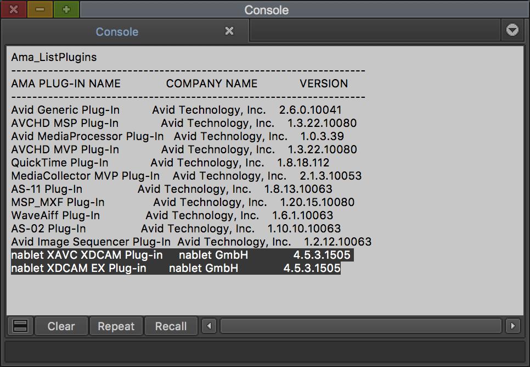
Task: Click version number 2.1.3.10053
Action: (331, 176)
